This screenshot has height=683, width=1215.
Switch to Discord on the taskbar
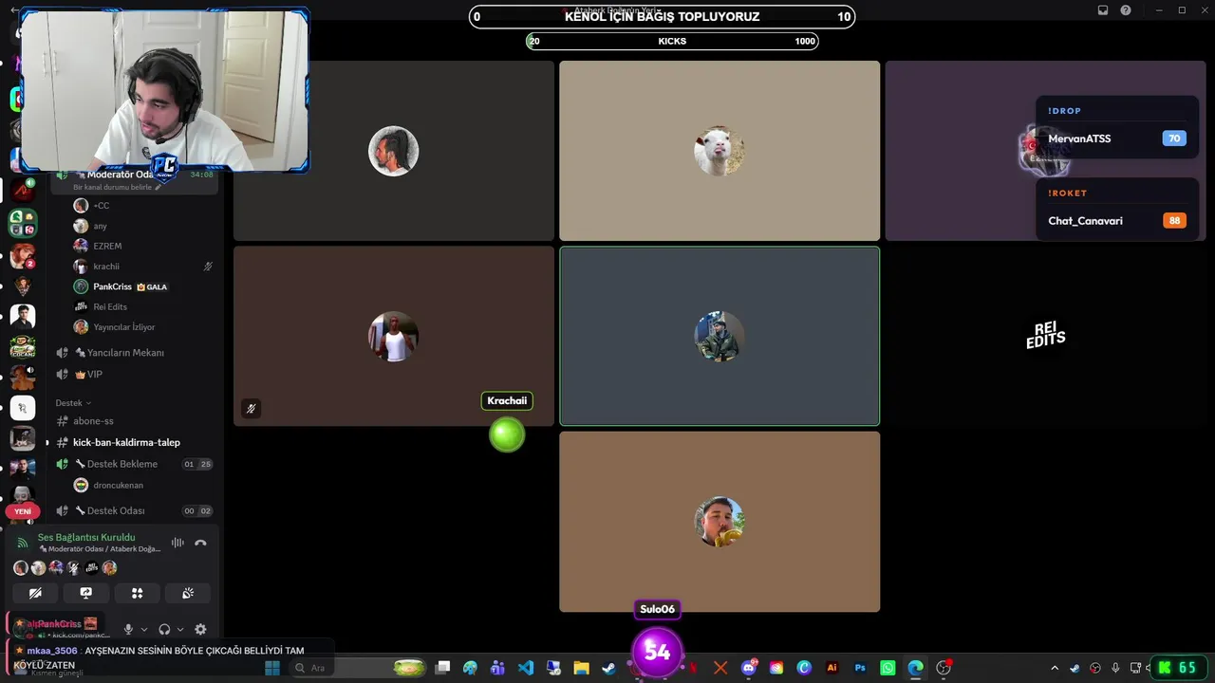(x=749, y=668)
